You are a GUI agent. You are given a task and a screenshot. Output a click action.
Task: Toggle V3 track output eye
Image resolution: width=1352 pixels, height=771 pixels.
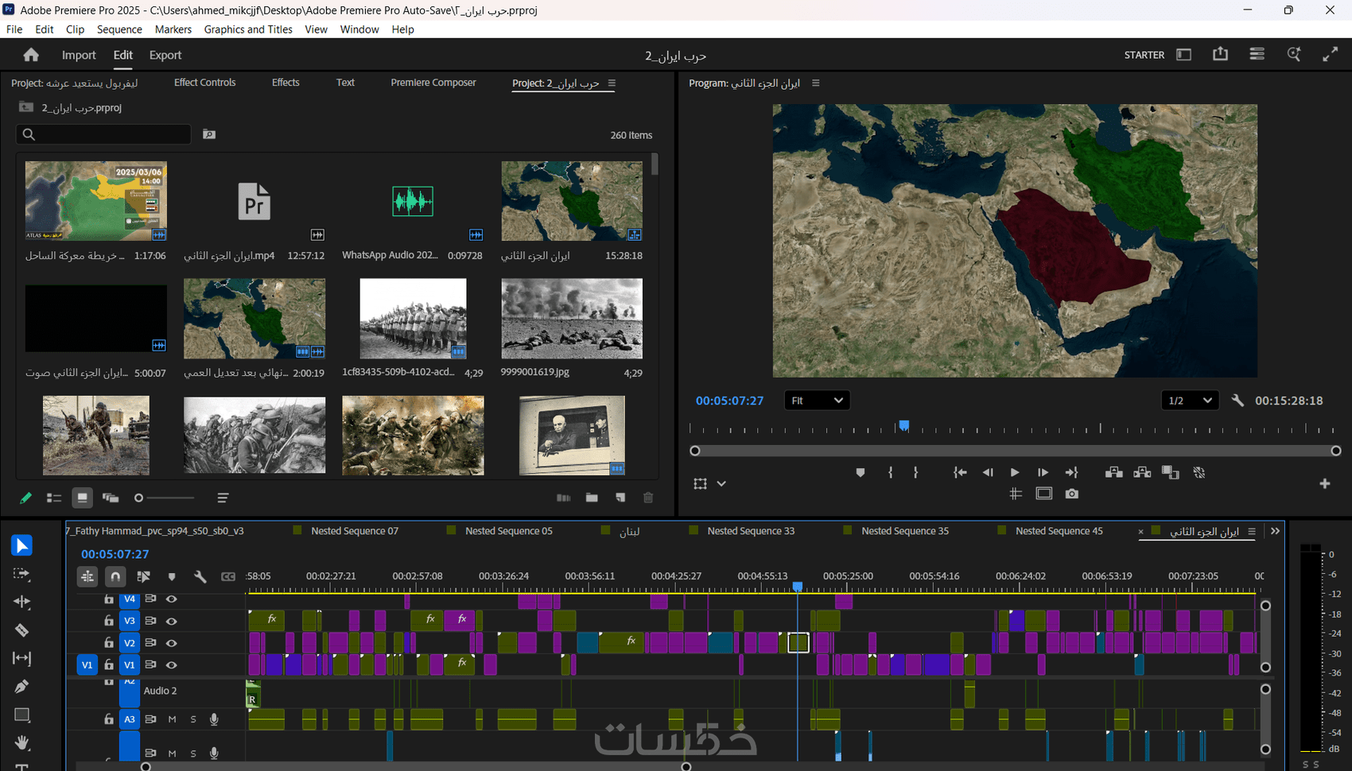(x=171, y=621)
